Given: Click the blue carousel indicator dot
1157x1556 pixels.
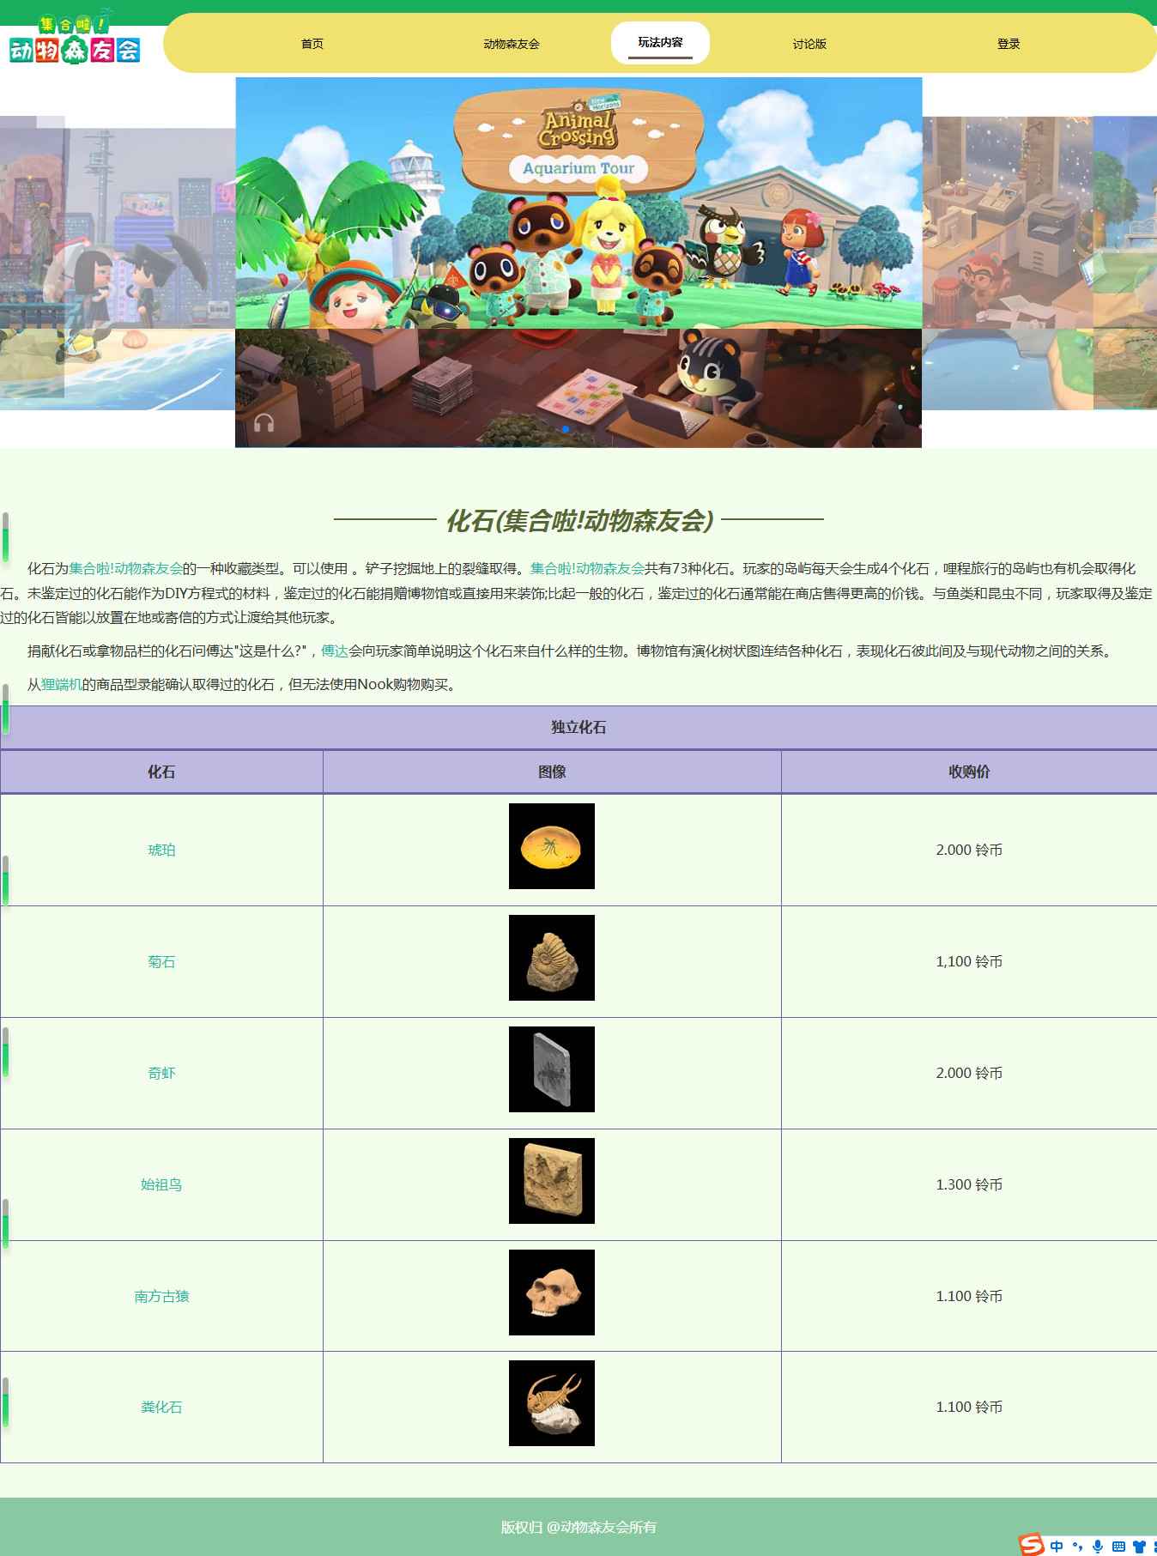Looking at the screenshot, I should pos(566,429).
